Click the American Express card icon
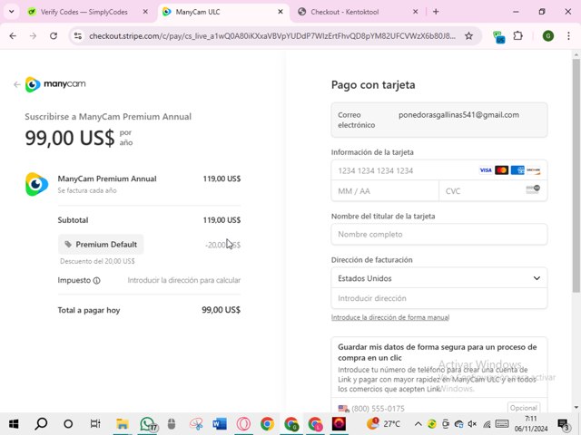 517,170
